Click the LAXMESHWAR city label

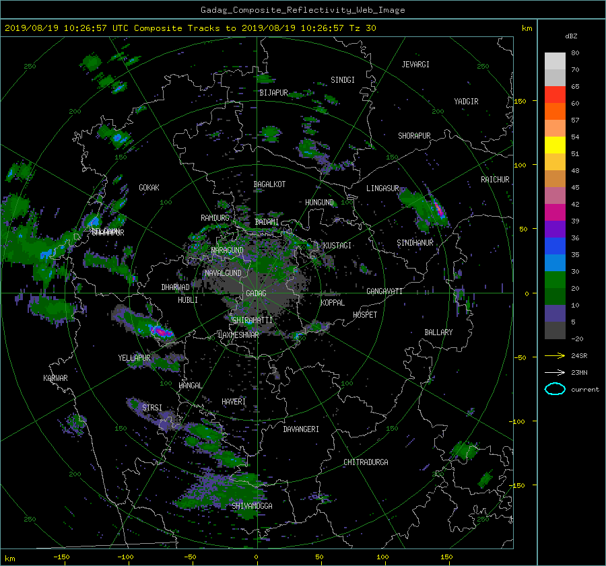pyautogui.click(x=238, y=335)
